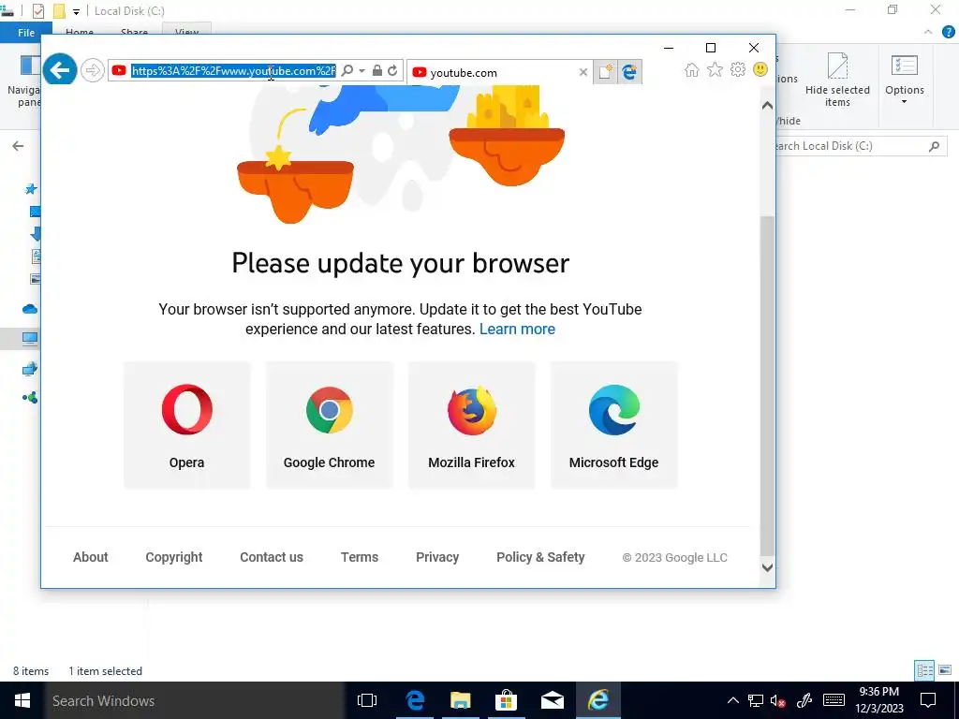Open a new tab in Internet Explorer
Image resolution: width=959 pixels, height=719 pixels.
(605, 72)
